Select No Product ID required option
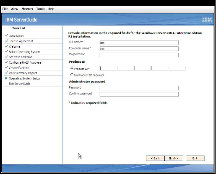216x174 pixels. [x=72, y=75]
